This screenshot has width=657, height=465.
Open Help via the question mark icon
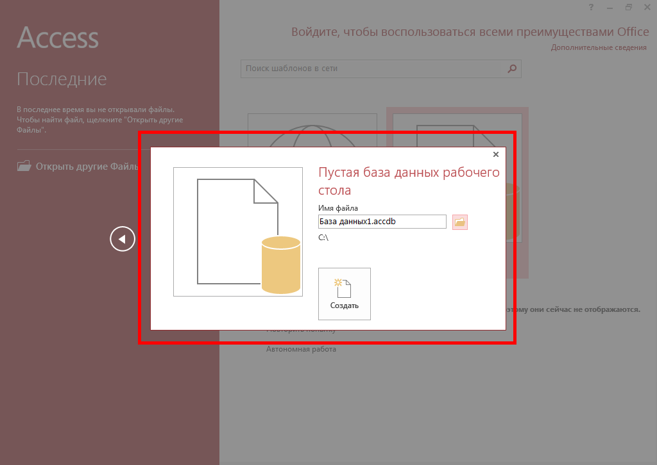[591, 7]
